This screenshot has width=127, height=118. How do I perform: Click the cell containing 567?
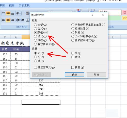pyautogui.click(x=41, y=85)
